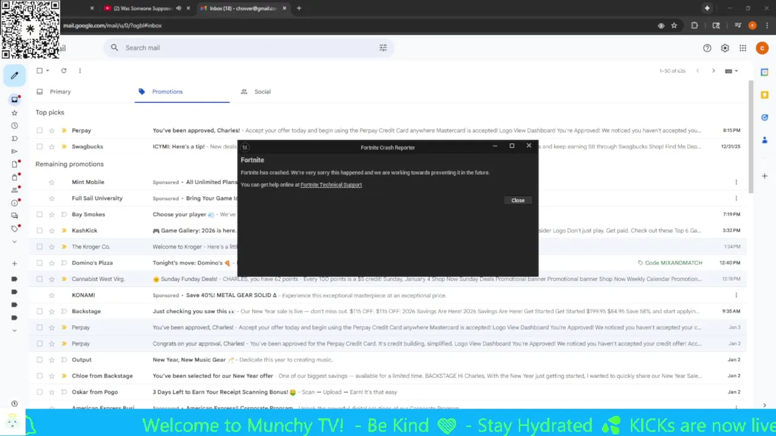The width and height of the screenshot is (776, 436).
Task: Open the Fortnite Technical Support link
Action: (331, 185)
